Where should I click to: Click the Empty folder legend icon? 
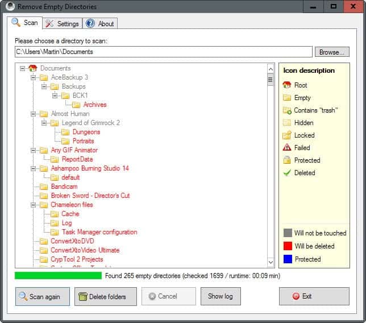287,98
